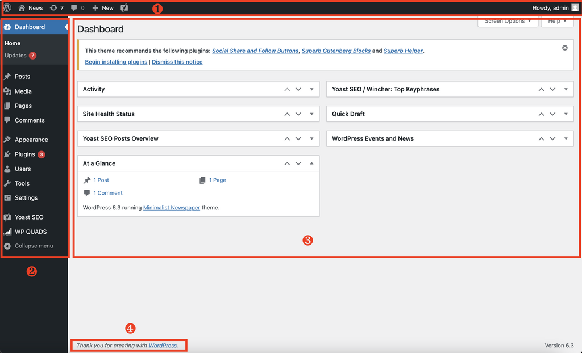Image resolution: width=582 pixels, height=353 pixels.
Task: Click the Posts pushpin icon in sidebar
Action: (7, 77)
